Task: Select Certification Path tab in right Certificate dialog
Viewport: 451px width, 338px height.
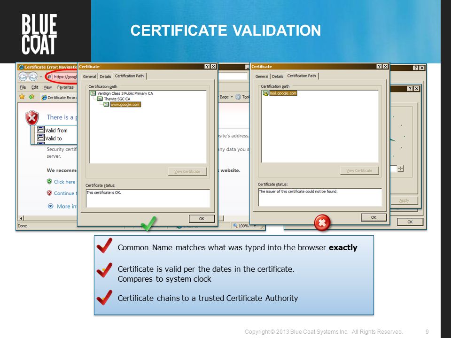Action: pyautogui.click(x=302, y=76)
